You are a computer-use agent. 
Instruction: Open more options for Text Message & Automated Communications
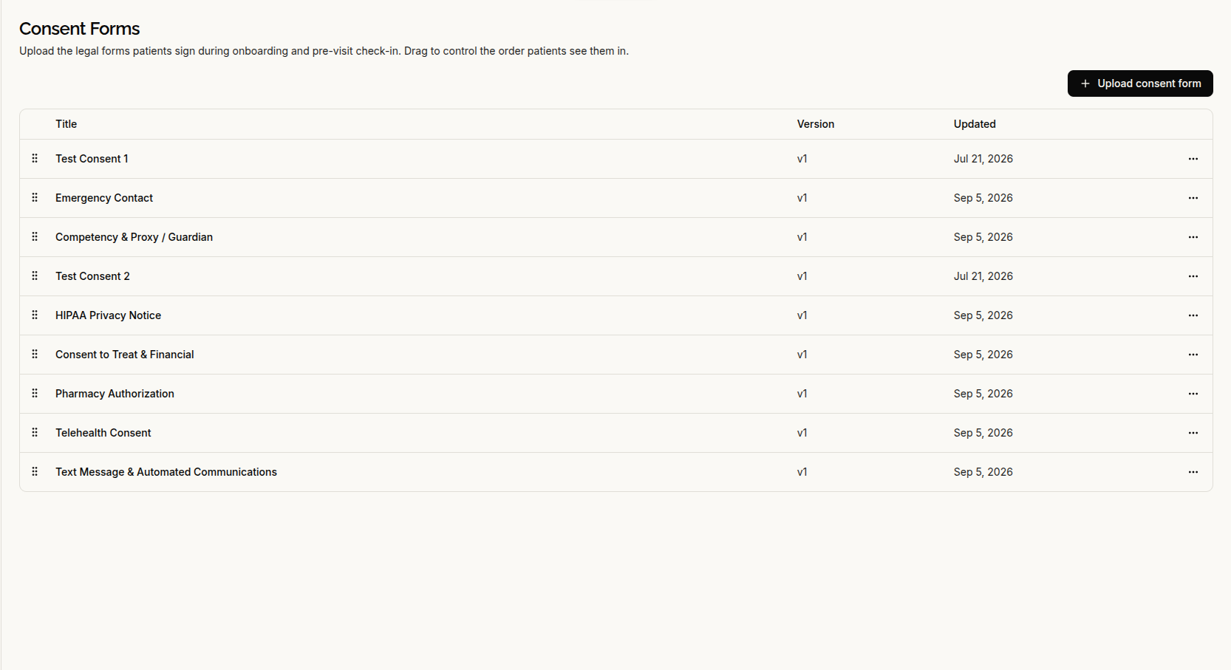1193,472
